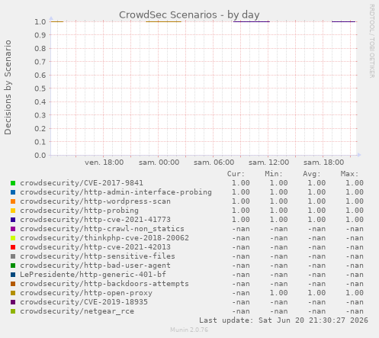
Task: Select the crowdsecurity/http-backdoors-attempts label
Action: click(104, 284)
